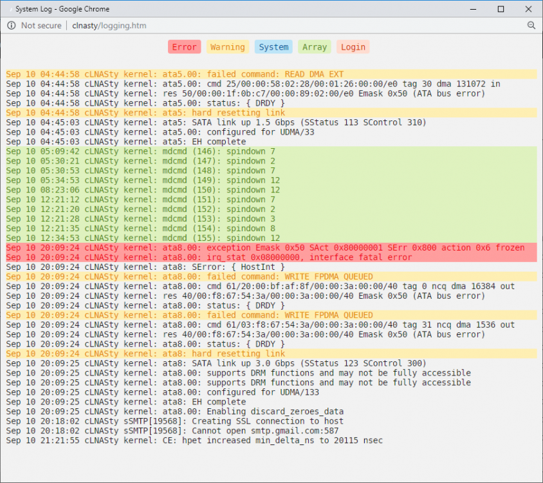This screenshot has height=483, width=543.
Task: Click log line 'Cannot open smtp.gmail.com:587'
Action: 172,431
